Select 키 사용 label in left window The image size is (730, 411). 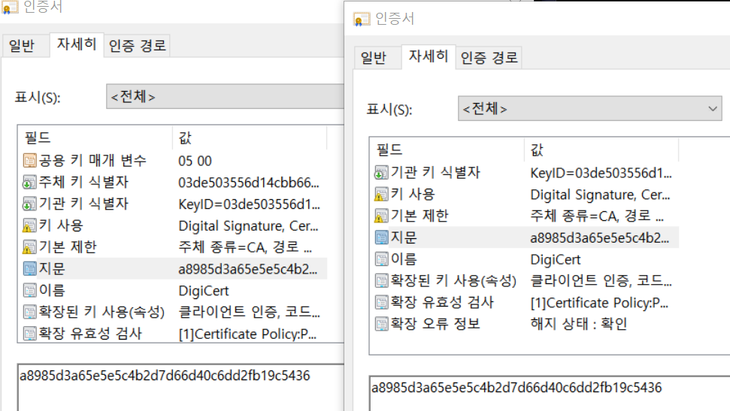pyautogui.click(x=61, y=225)
